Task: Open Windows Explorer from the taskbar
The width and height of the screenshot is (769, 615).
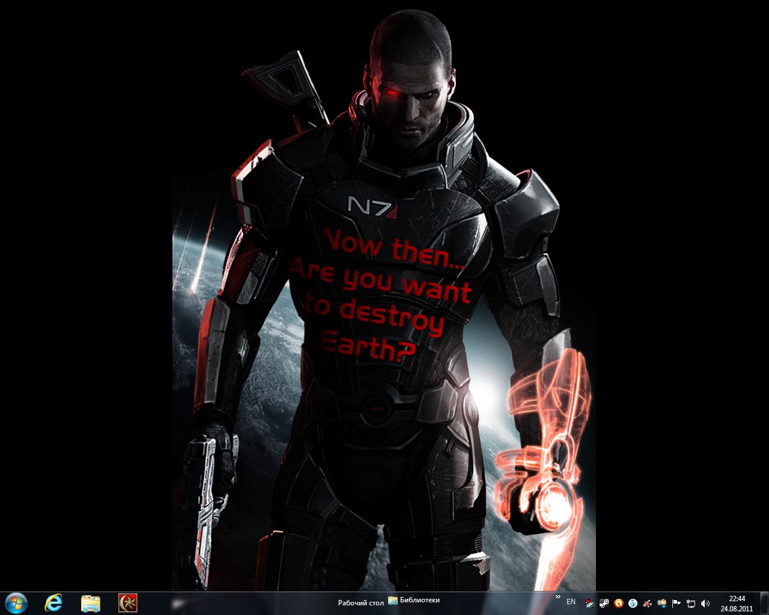Action: click(91, 602)
